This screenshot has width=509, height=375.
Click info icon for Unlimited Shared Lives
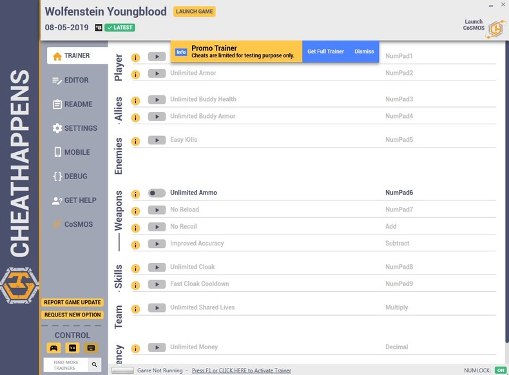(135, 309)
